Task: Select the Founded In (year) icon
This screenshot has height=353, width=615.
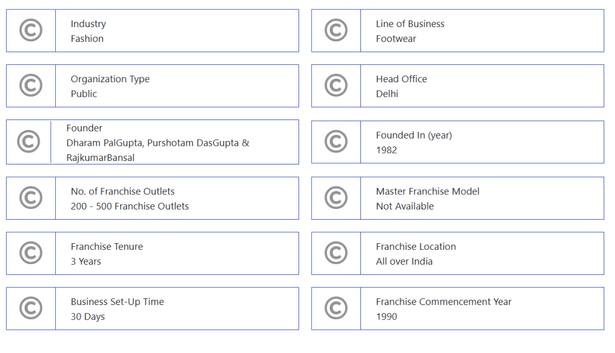Action: click(336, 142)
